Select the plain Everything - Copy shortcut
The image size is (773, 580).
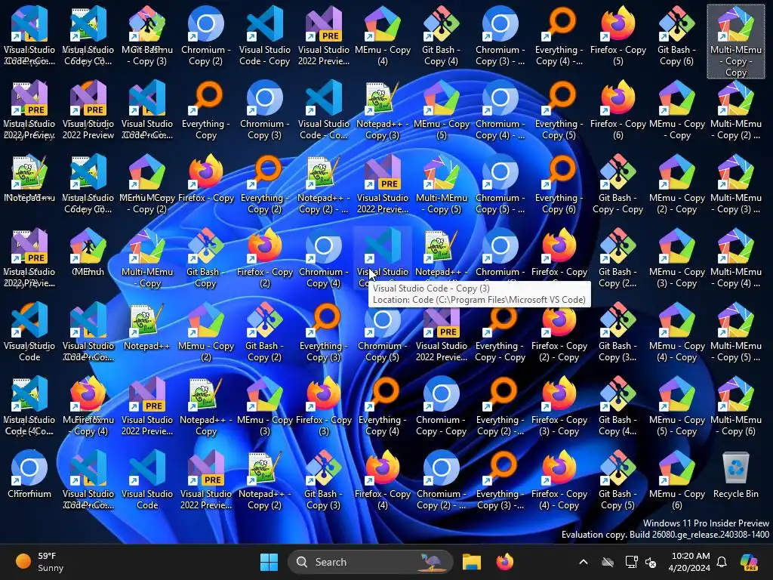tap(206, 111)
